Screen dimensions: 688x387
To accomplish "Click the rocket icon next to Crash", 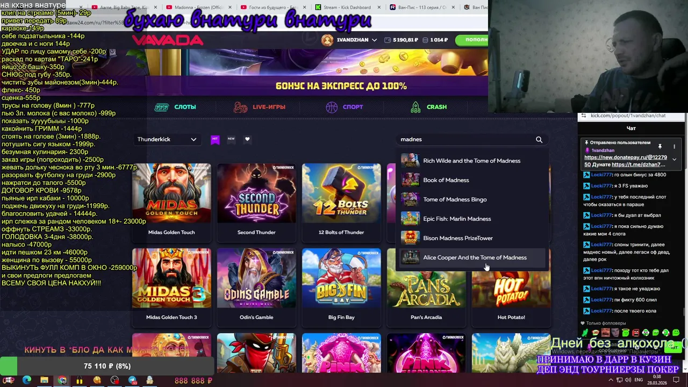I will pyautogui.click(x=415, y=107).
